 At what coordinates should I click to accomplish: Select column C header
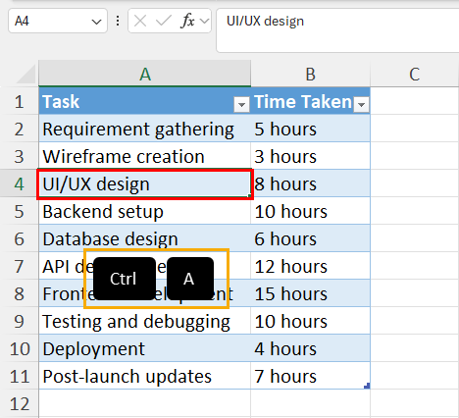coord(415,74)
